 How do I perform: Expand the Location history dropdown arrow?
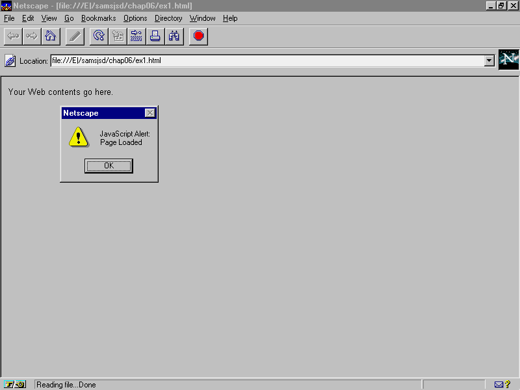pos(489,61)
